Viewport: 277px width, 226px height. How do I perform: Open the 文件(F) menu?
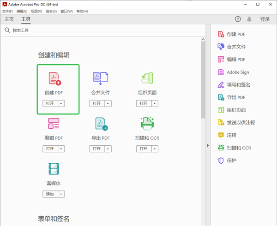click(7, 11)
